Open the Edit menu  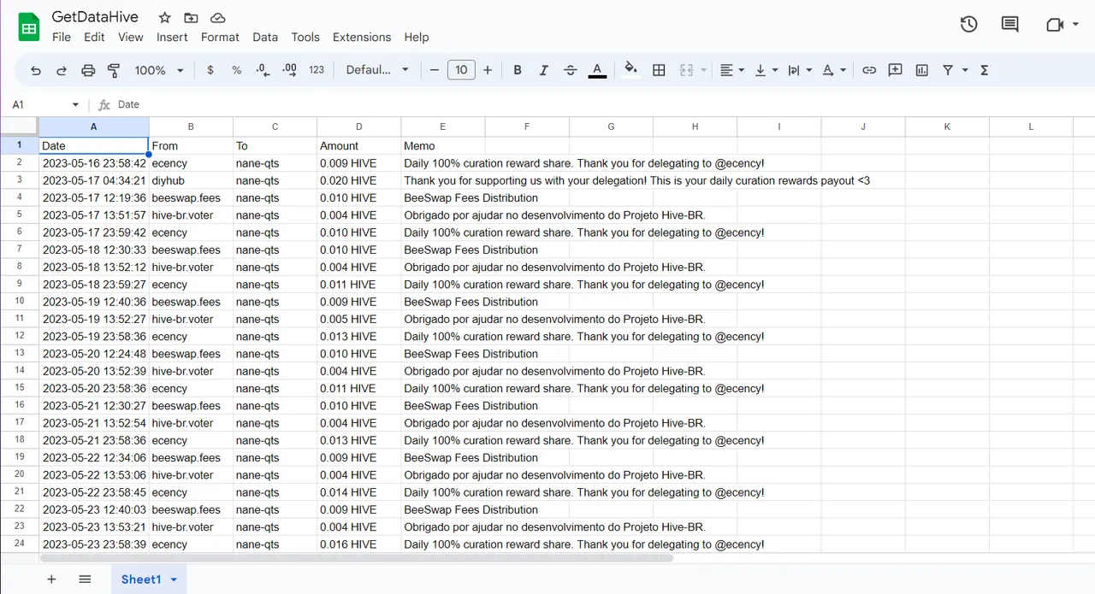(x=94, y=37)
